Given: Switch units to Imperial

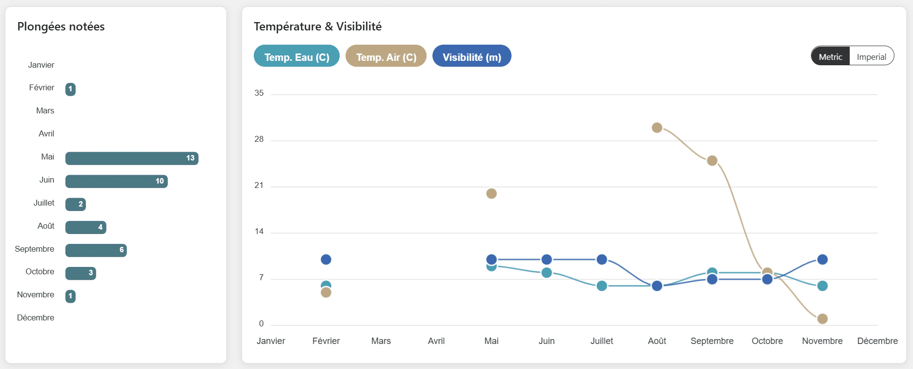Looking at the screenshot, I should point(871,56).
